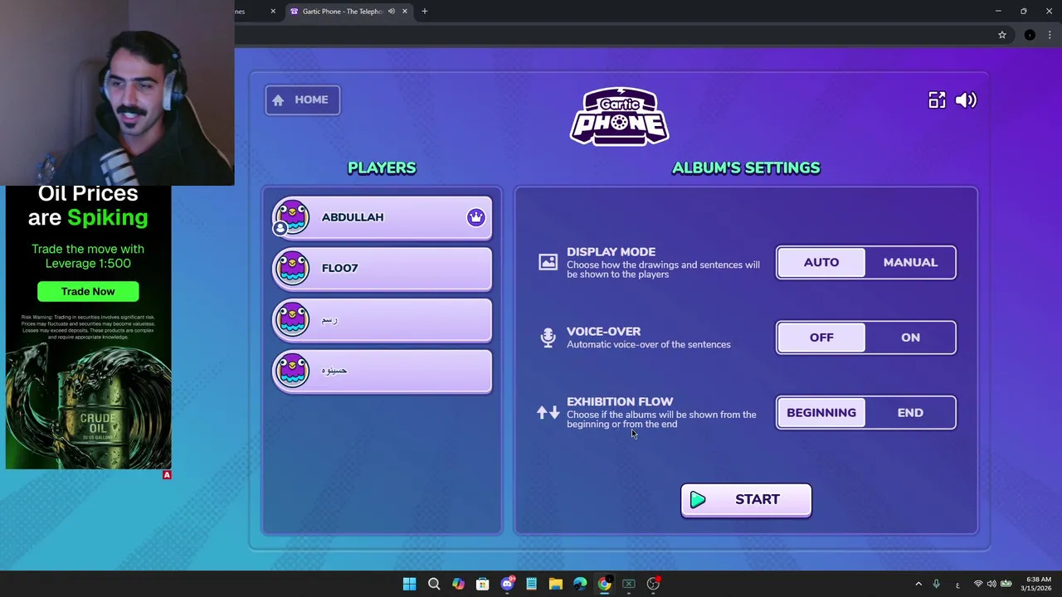Viewport: 1062px width, 597px height.
Task: Click the PLAYERS heading
Action: pos(382,167)
